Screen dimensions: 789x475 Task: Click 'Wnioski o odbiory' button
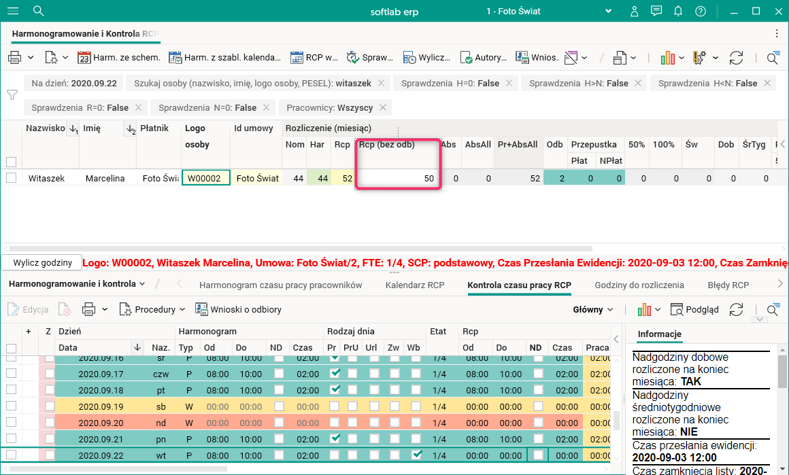point(238,310)
